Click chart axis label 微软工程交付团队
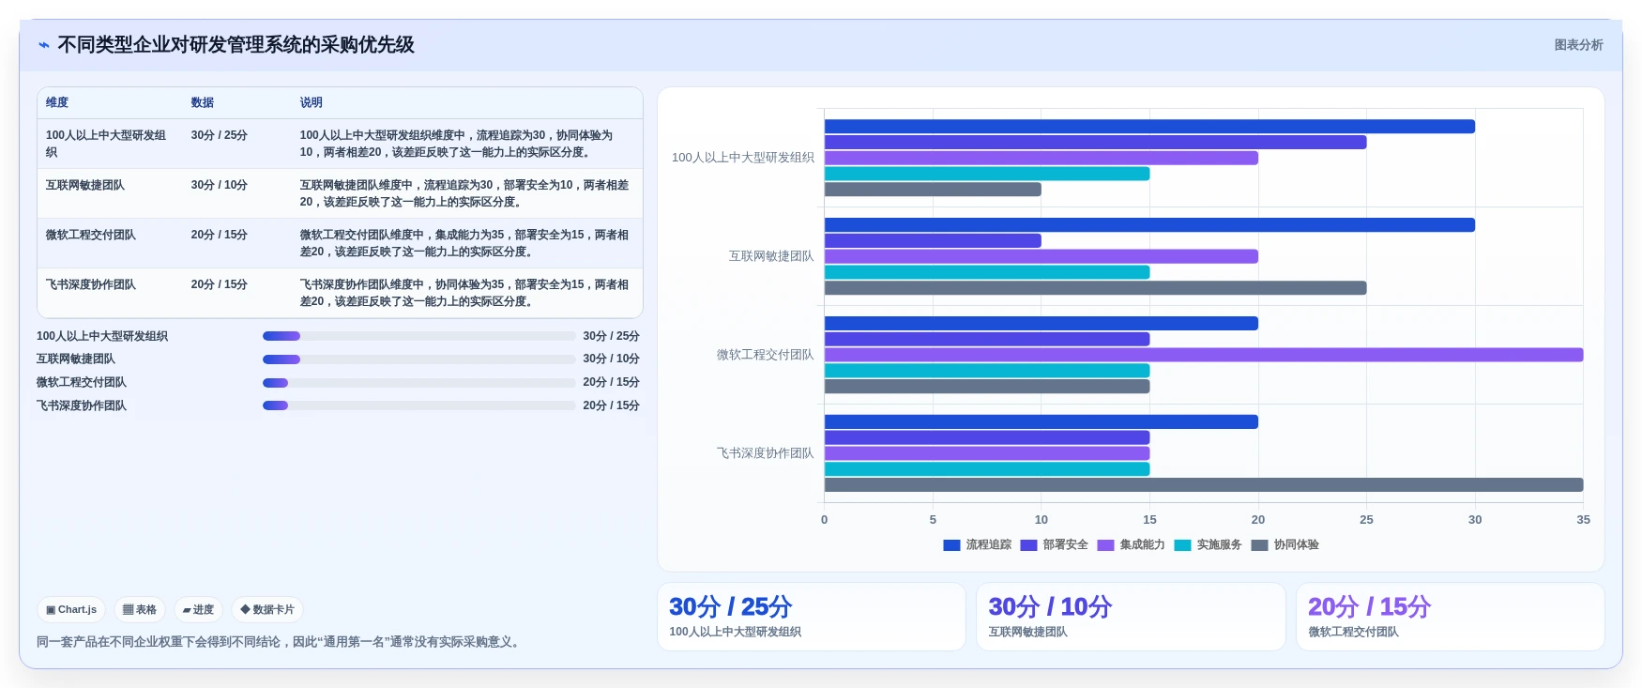The height and width of the screenshot is (688, 1642). (766, 355)
